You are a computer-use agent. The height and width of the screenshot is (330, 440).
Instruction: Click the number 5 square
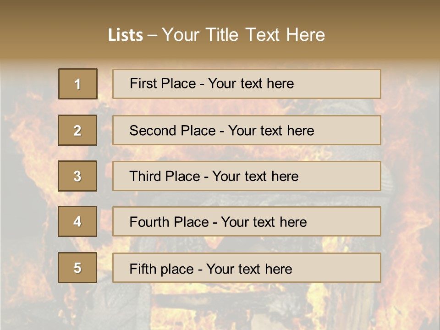pyautogui.click(x=77, y=268)
